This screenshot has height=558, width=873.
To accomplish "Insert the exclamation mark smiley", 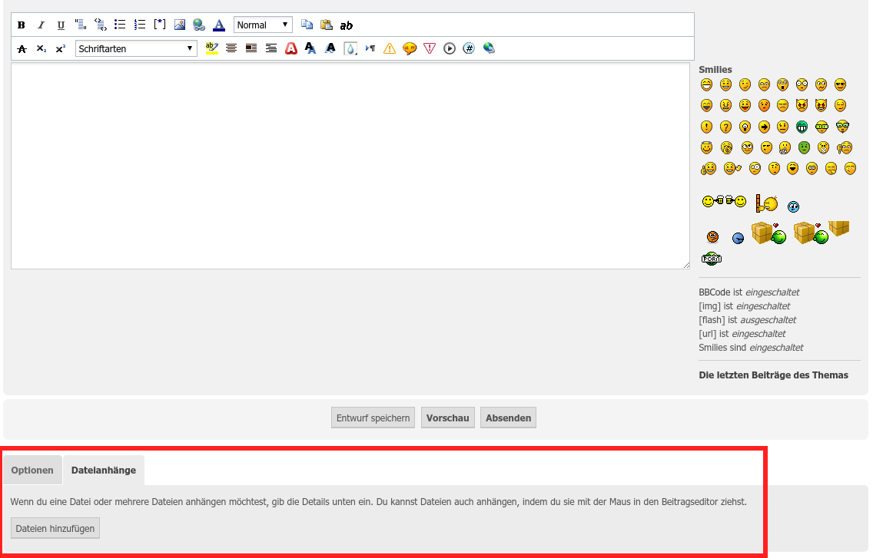I will coord(706,127).
